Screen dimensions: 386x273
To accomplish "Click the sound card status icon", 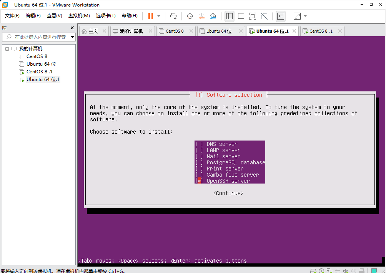I will (346, 271).
